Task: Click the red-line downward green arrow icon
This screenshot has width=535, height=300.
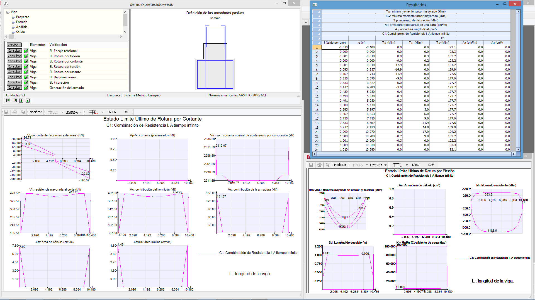Action: coord(21,101)
